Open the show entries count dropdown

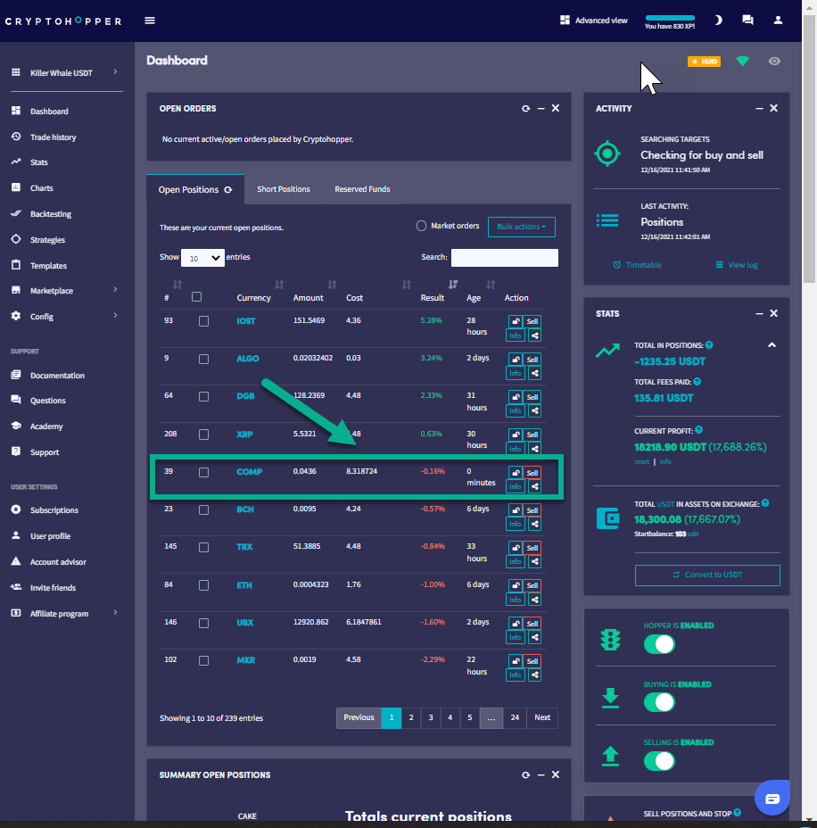pyautogui.click(x=203, y=258)
